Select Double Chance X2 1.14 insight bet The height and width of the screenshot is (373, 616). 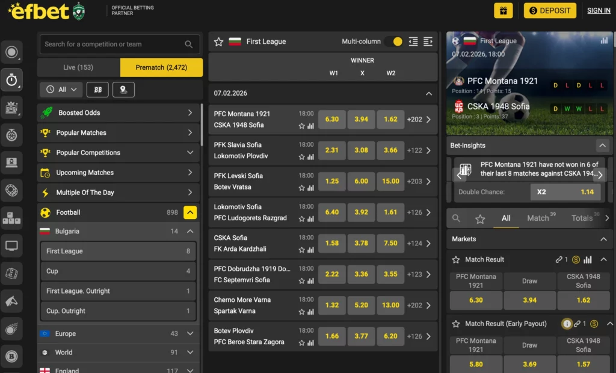565,192
